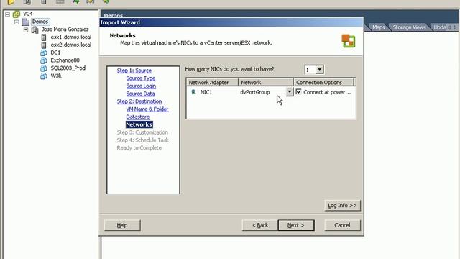
Task: Switch to the Storage Views tab
Action: (409, 27)
